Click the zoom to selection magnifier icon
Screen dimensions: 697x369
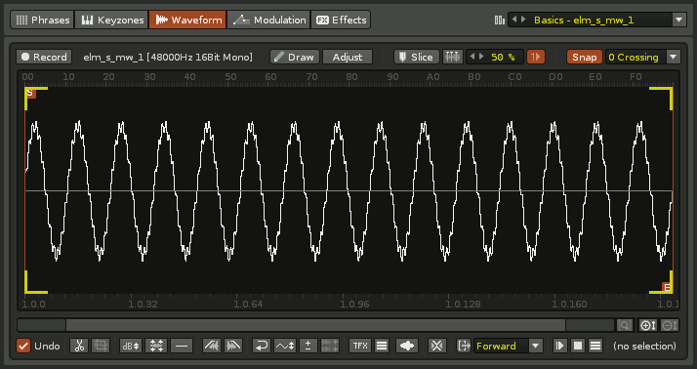(x=625, y=325)
